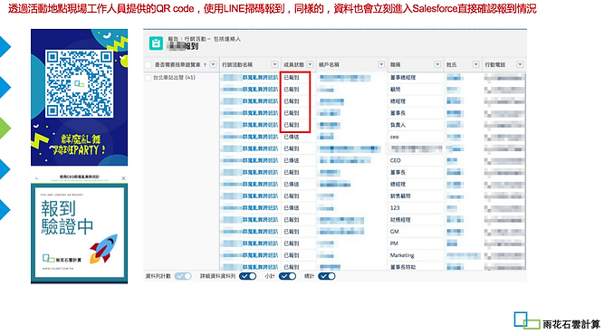Open campaign link in the 負責人 row

pyautogui.click(x=250, y=125)
